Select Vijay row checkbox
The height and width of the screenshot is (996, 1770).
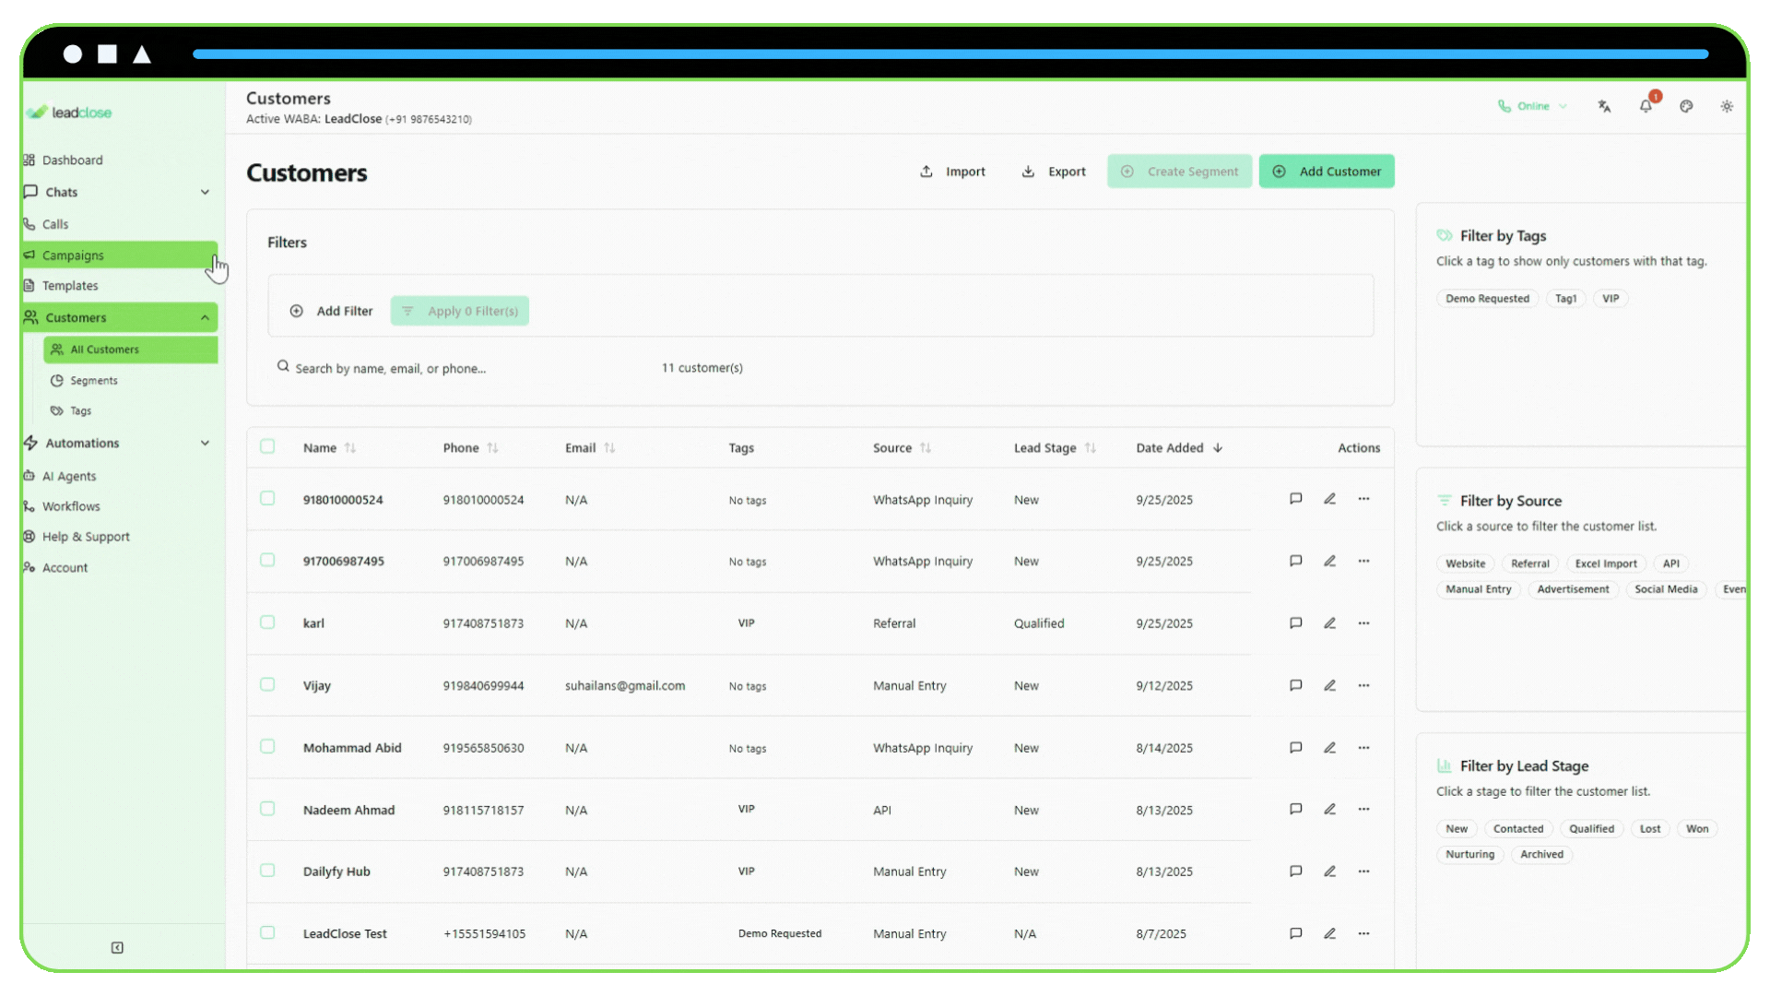[x=267, y=684]
